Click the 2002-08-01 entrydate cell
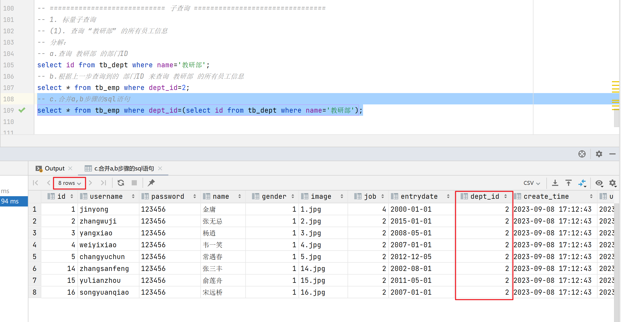The image size is (621, 322). pos(421,269)
